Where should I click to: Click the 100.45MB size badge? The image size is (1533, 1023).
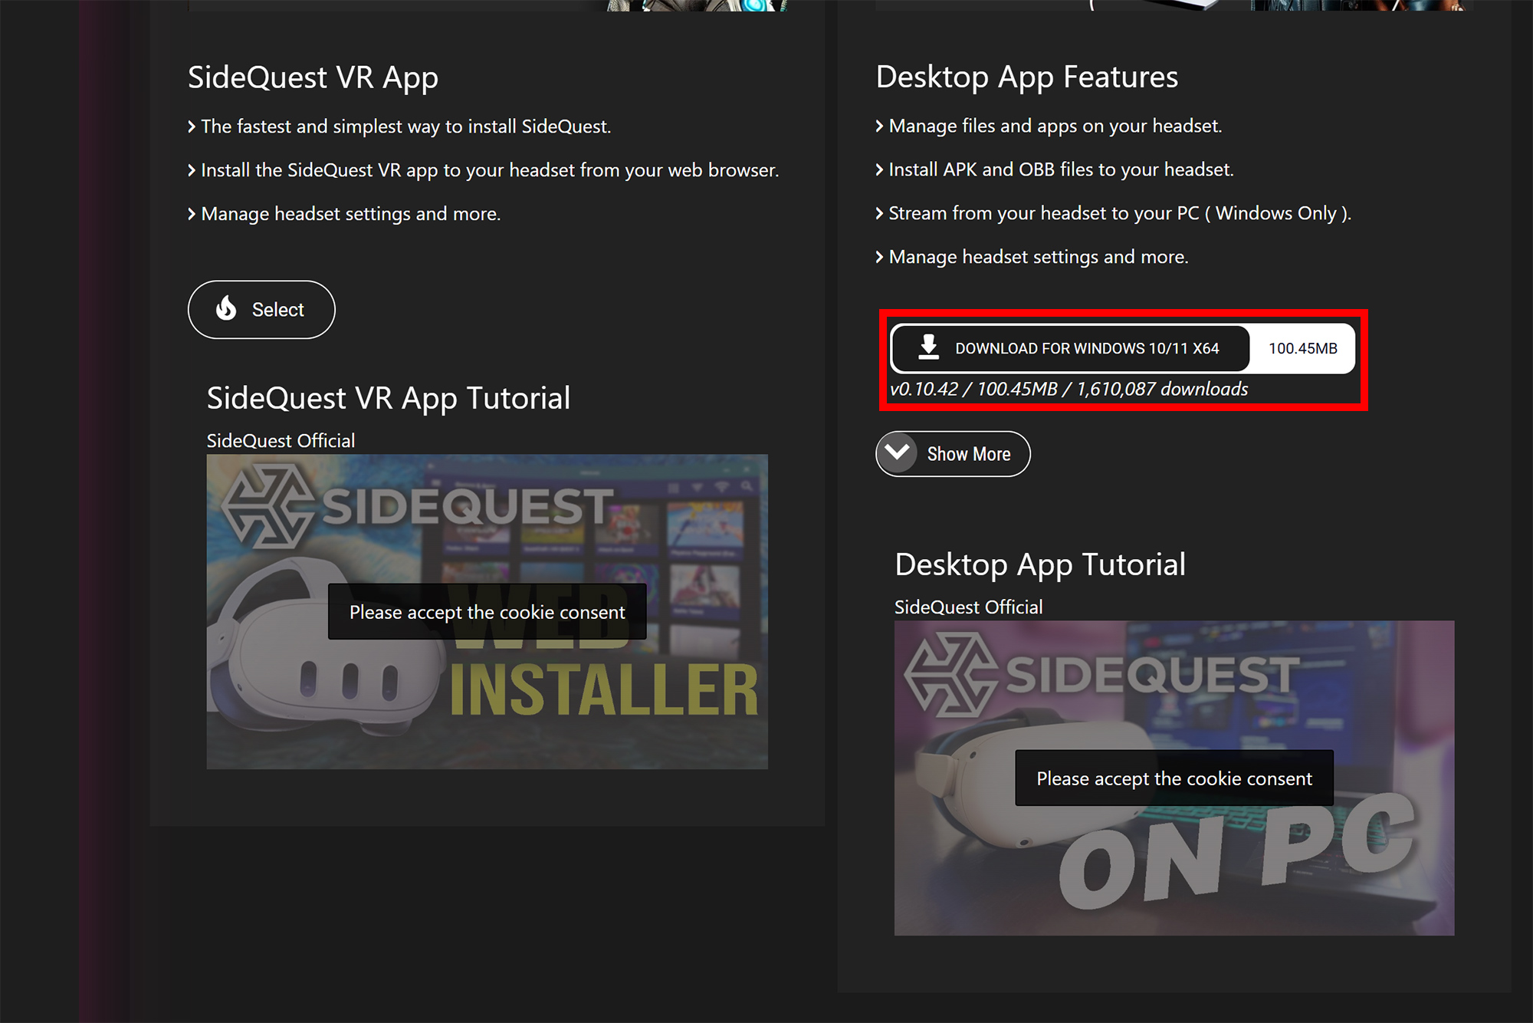[1302, 348]
